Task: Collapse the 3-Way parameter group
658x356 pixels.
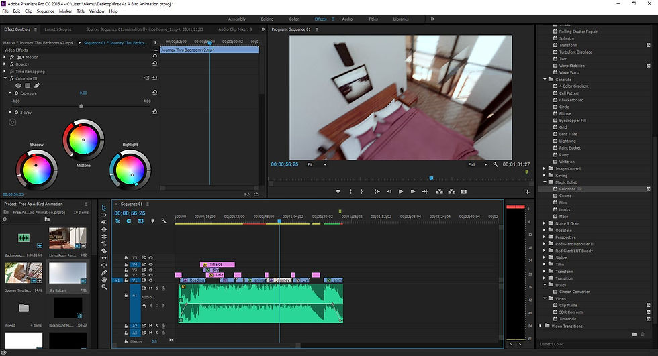Action: pyautogui.click(x=10, y=112)
